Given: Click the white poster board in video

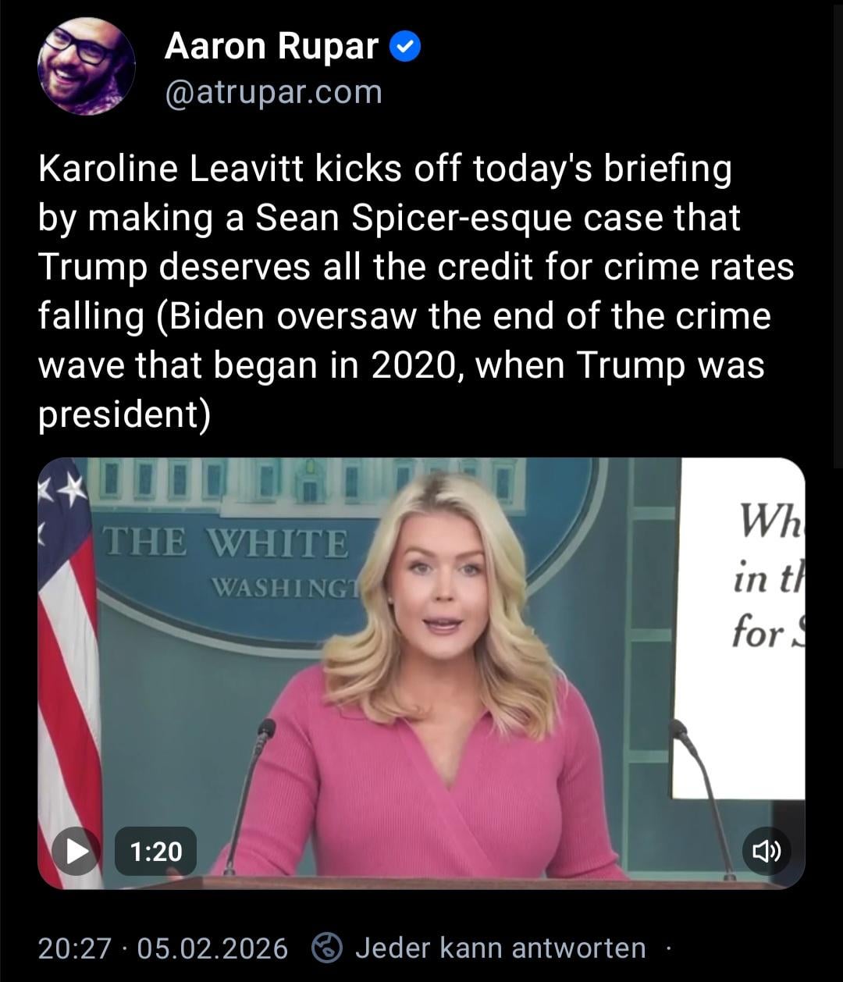Looking at the screenshot, I should click(x=740, y=628).
